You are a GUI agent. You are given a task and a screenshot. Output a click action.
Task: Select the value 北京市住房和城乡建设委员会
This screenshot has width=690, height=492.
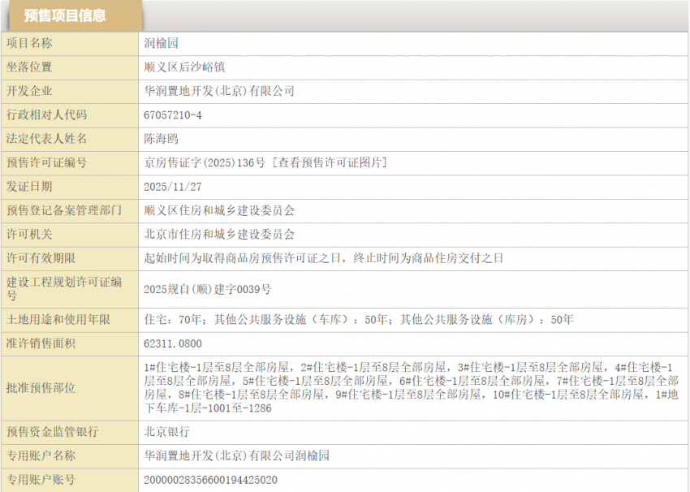(x=219, y=234)
